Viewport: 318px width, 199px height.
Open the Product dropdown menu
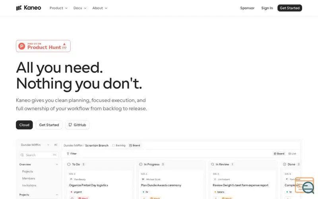coord(58,8)
